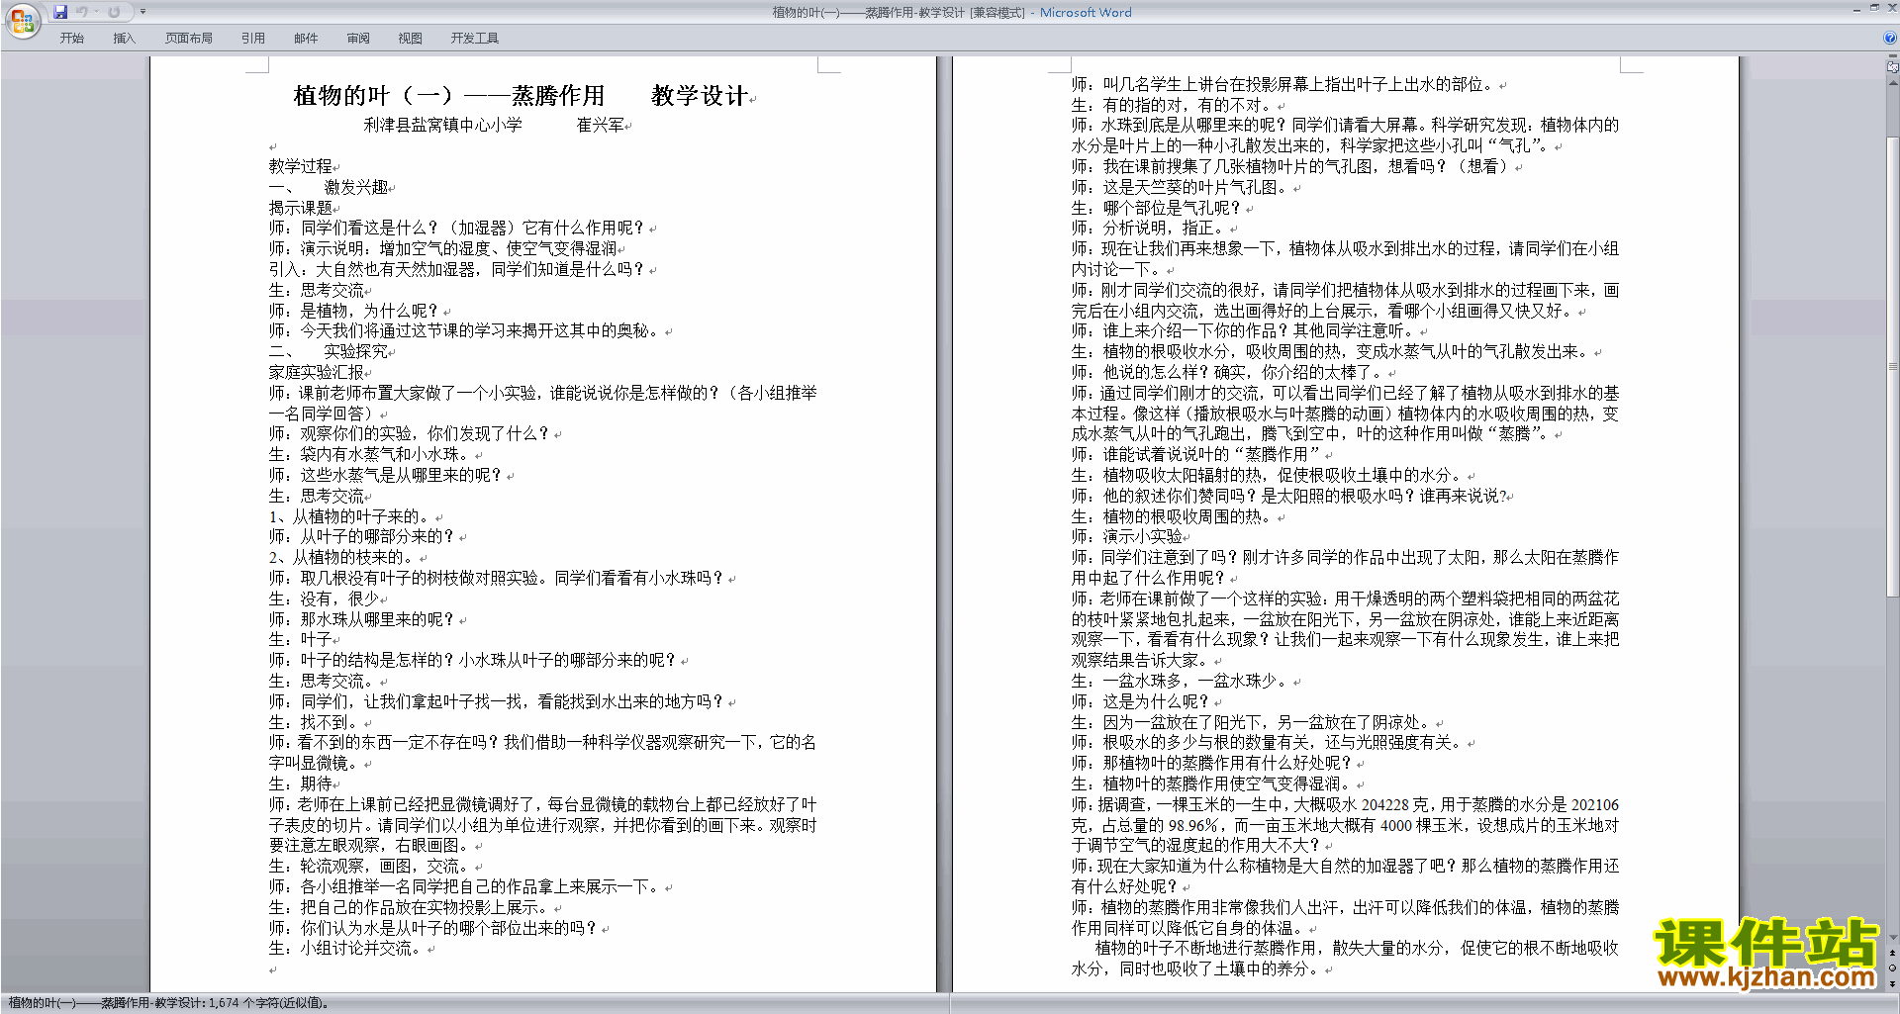Click the line 生：袋内有水蒸气和小水珠。
This screenshot has height=1014, width=1900.
tap(371, 454)
